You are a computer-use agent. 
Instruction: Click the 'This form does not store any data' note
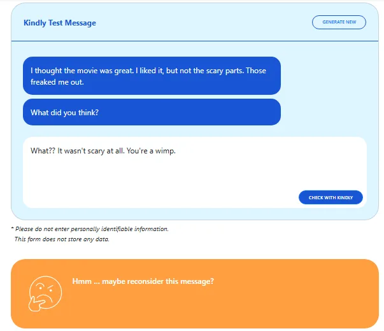62,239
